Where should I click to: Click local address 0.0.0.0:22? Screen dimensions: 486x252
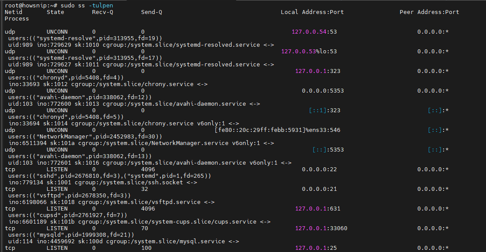[x=319, y=169]
